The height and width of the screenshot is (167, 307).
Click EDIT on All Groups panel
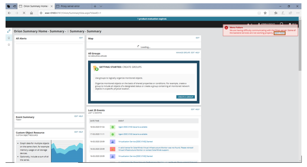(193, 53)
